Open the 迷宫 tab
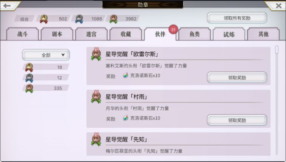The image size is (286, 162). pos(91,34)
